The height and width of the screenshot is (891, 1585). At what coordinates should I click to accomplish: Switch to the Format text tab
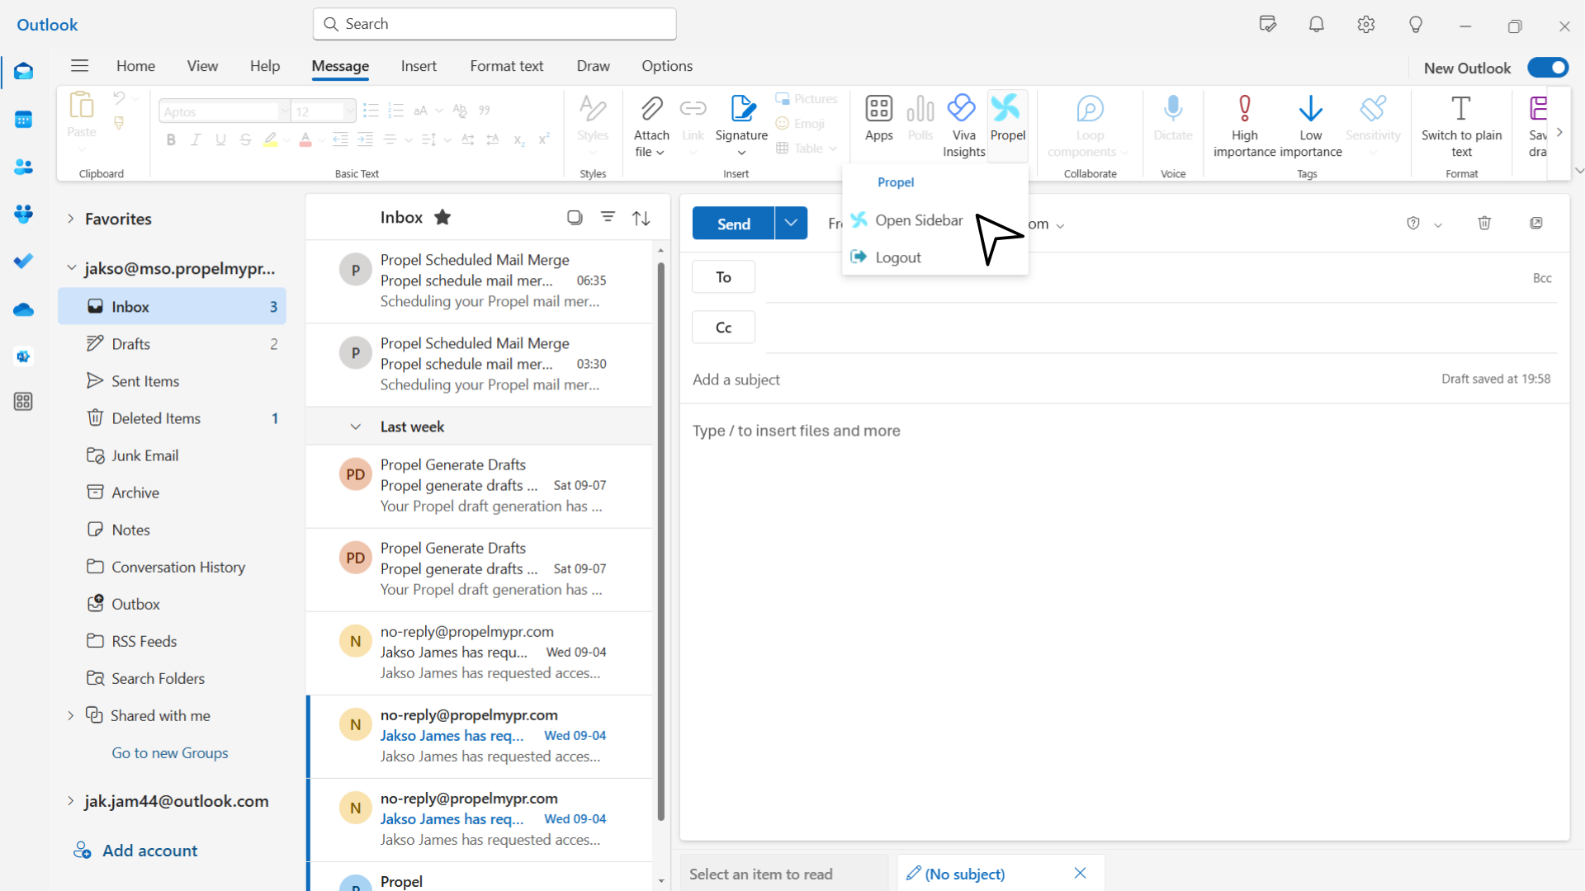(x=506, y=66)
